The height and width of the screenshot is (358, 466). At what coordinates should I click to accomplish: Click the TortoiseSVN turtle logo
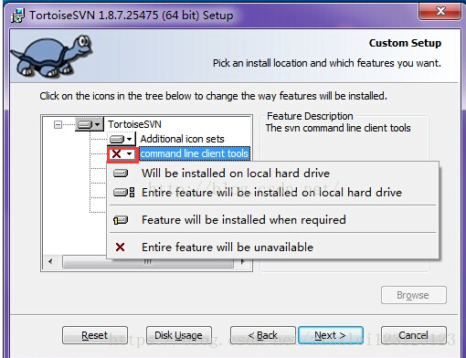(51, 56)
